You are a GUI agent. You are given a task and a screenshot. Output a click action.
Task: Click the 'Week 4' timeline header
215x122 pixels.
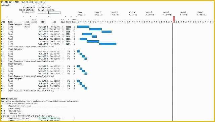(132, 12)
